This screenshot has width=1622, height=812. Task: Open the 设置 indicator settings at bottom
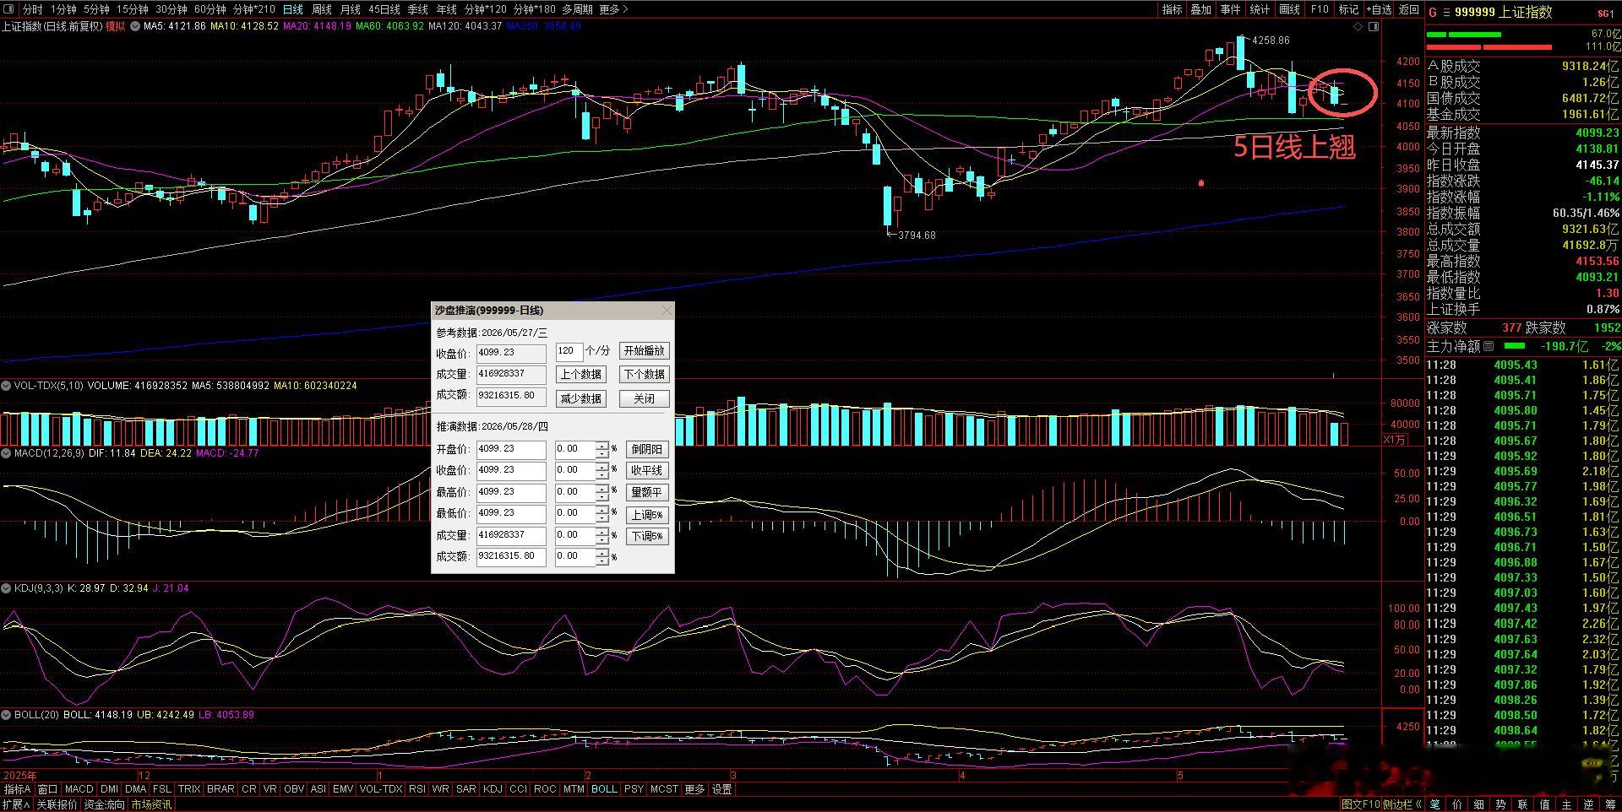pyautogui.click(x=722, y=789)
